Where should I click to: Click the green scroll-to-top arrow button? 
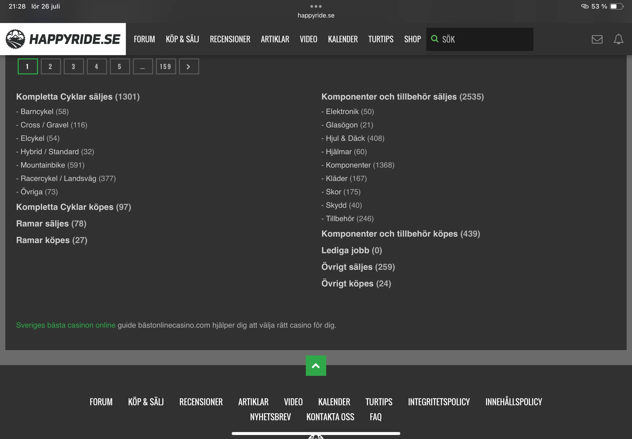tap(315, 366)
